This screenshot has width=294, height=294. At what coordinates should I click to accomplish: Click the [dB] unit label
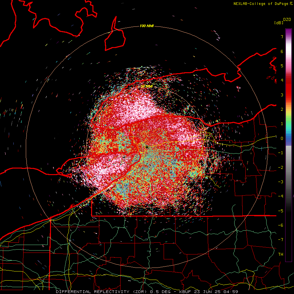[279, 23]
